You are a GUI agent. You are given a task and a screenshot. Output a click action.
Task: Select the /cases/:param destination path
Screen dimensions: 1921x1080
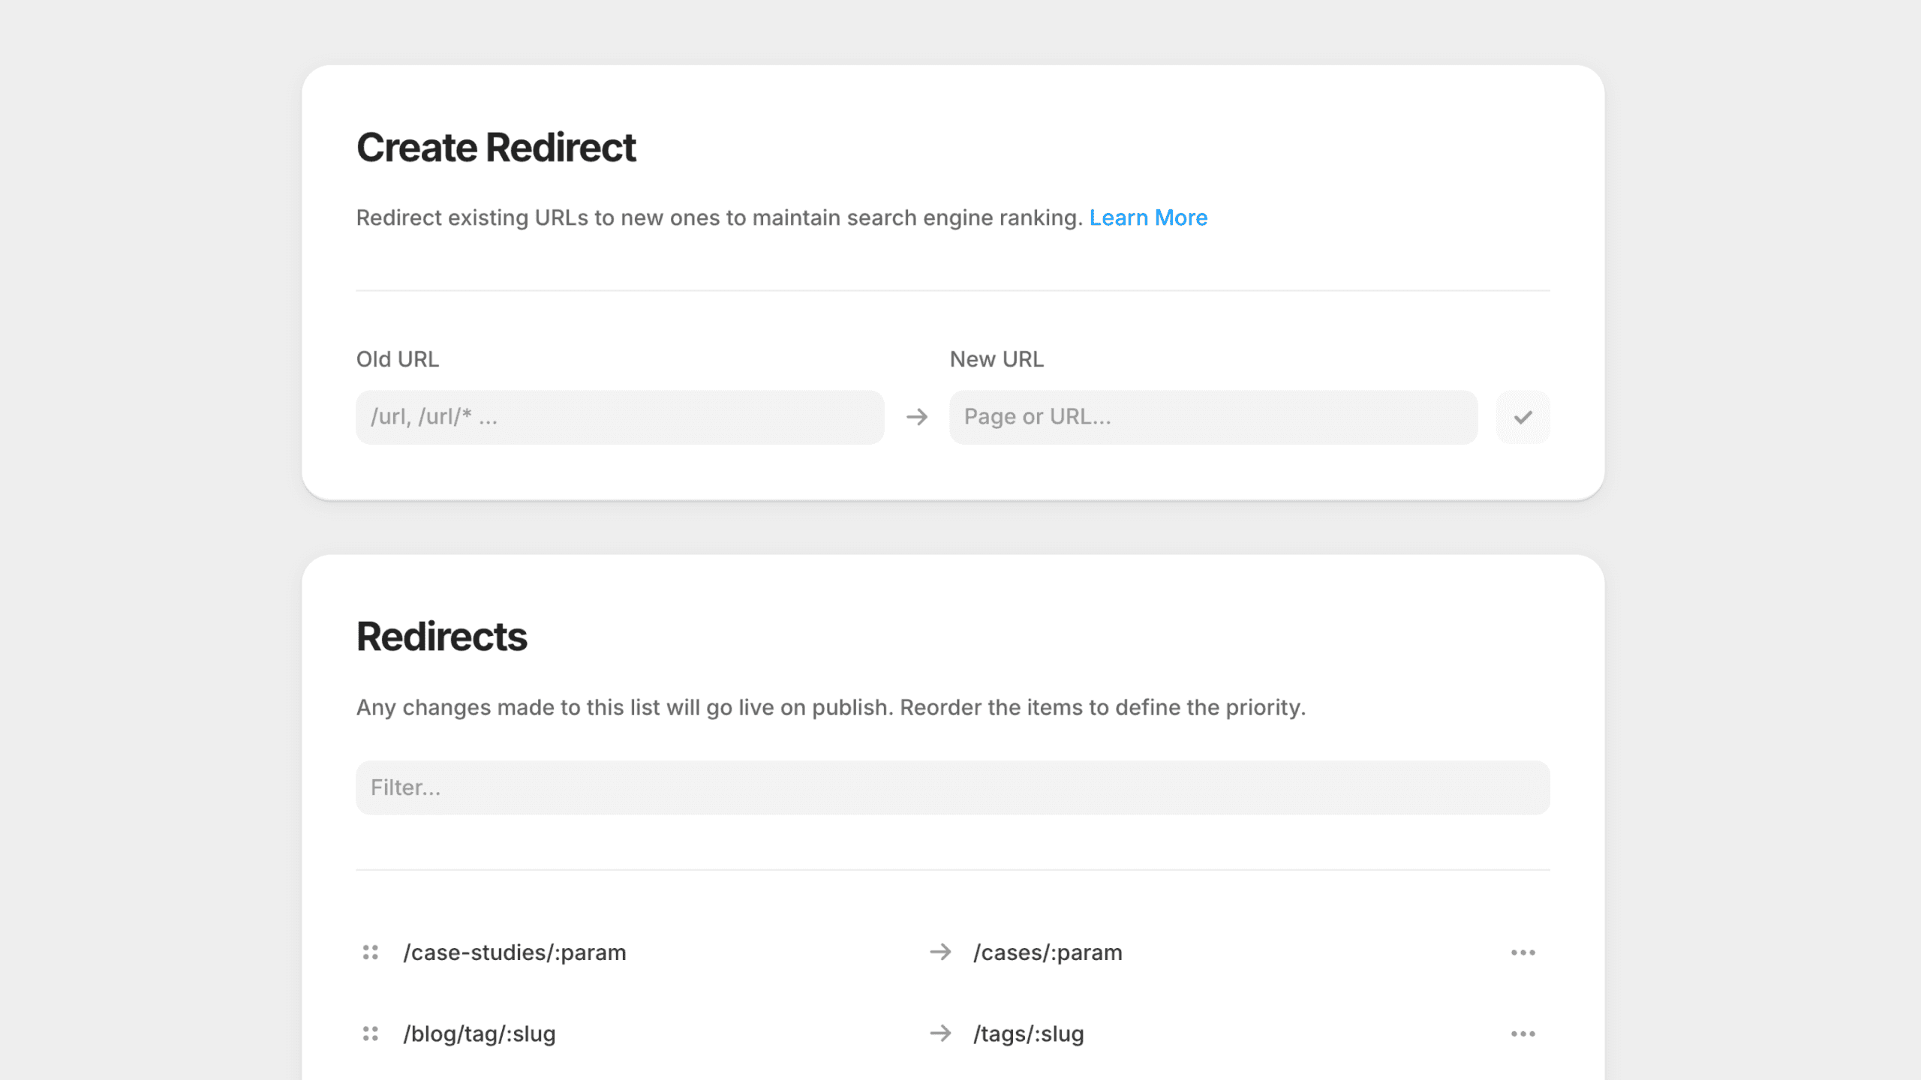pyautogui.click(x=1048, y=952)
